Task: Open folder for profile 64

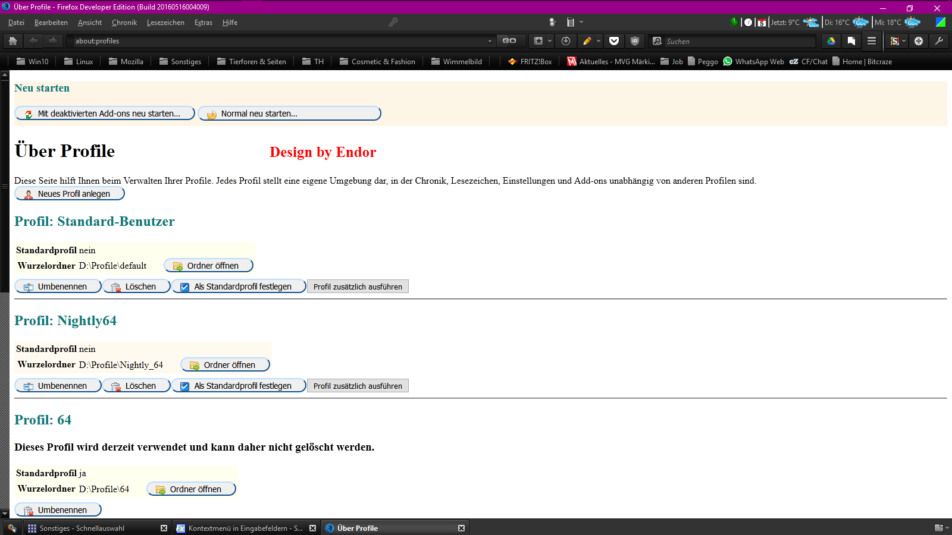Action: [192, 489]
